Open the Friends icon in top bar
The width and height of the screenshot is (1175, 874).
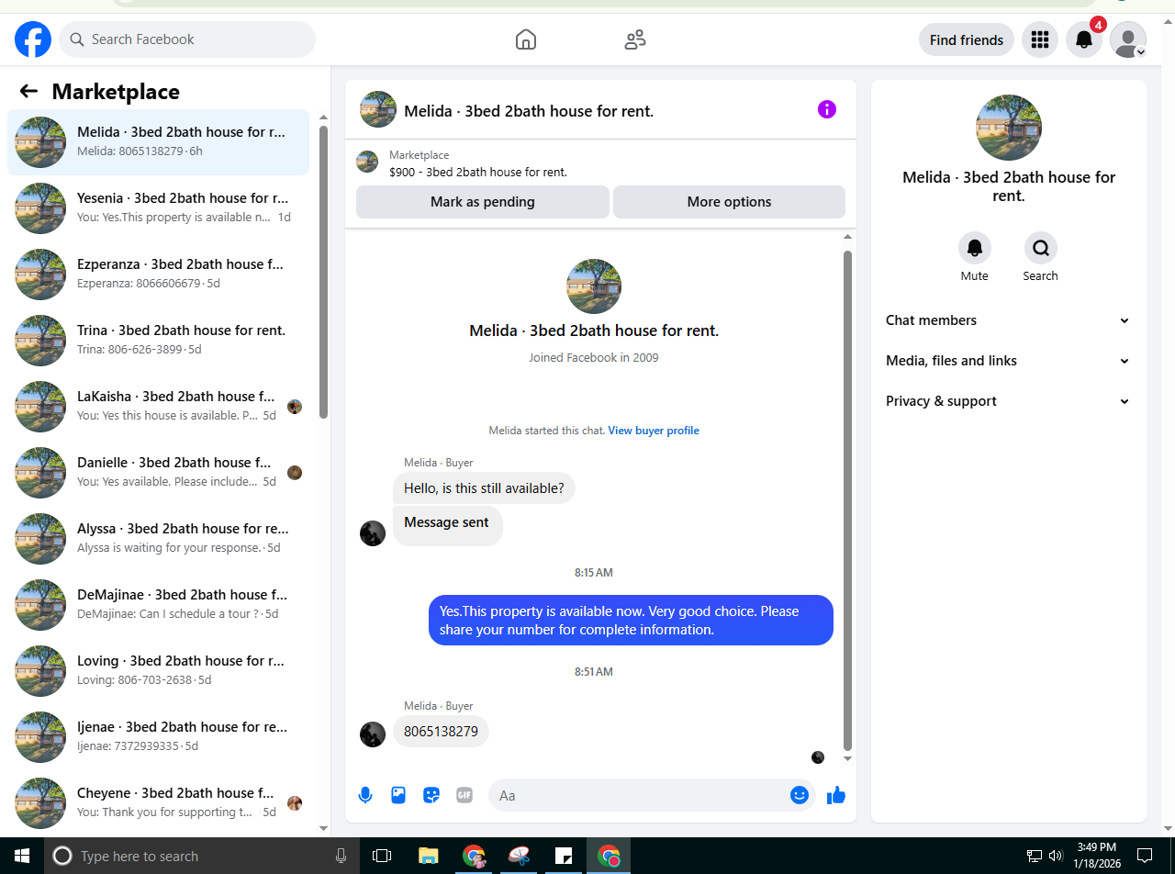635,39
